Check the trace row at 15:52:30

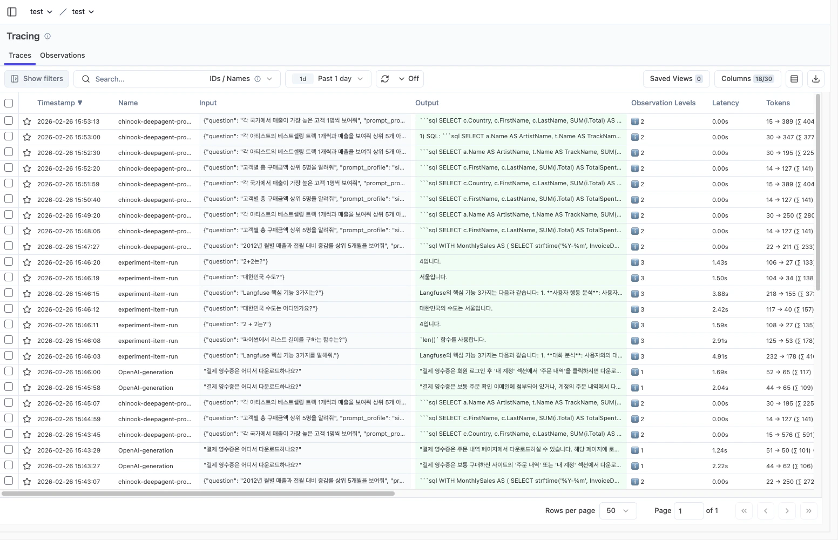click(9, 152)
